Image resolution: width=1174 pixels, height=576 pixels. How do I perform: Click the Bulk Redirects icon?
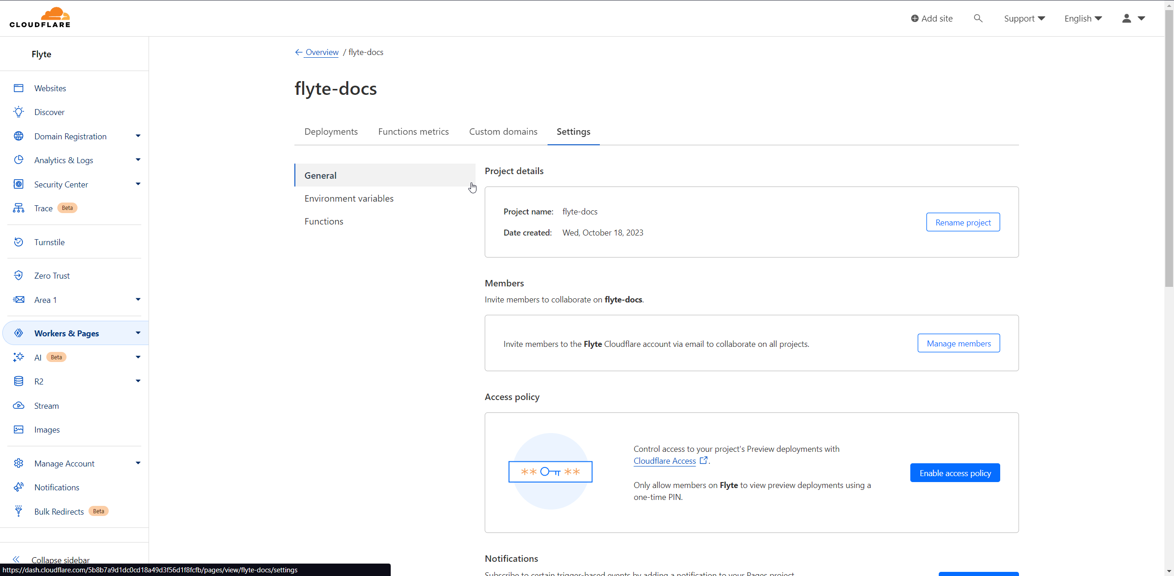coord(18,511)
